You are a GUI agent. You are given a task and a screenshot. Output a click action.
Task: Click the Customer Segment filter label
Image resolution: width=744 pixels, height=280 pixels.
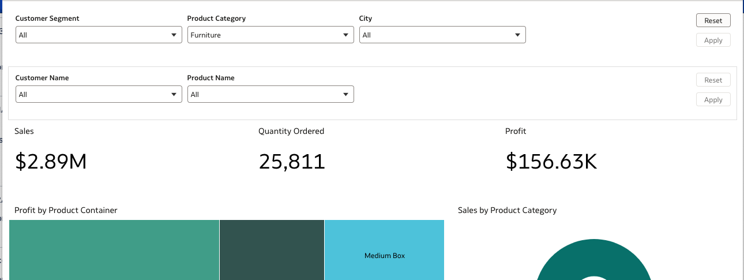pos(47,18)
